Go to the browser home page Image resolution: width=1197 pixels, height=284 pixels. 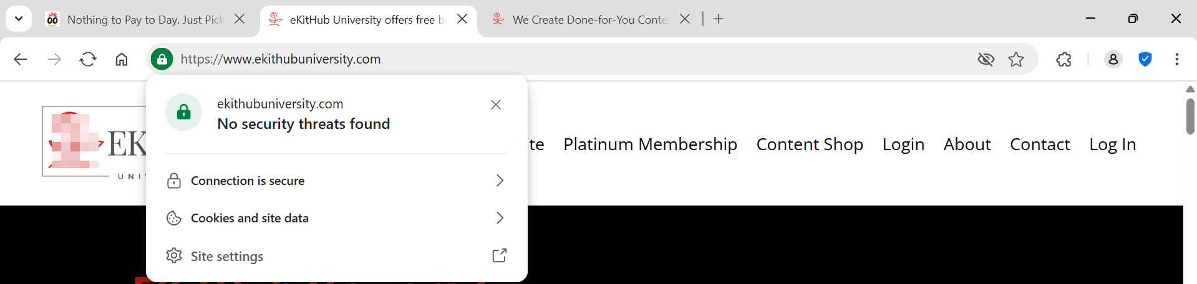tap(122, 59)
